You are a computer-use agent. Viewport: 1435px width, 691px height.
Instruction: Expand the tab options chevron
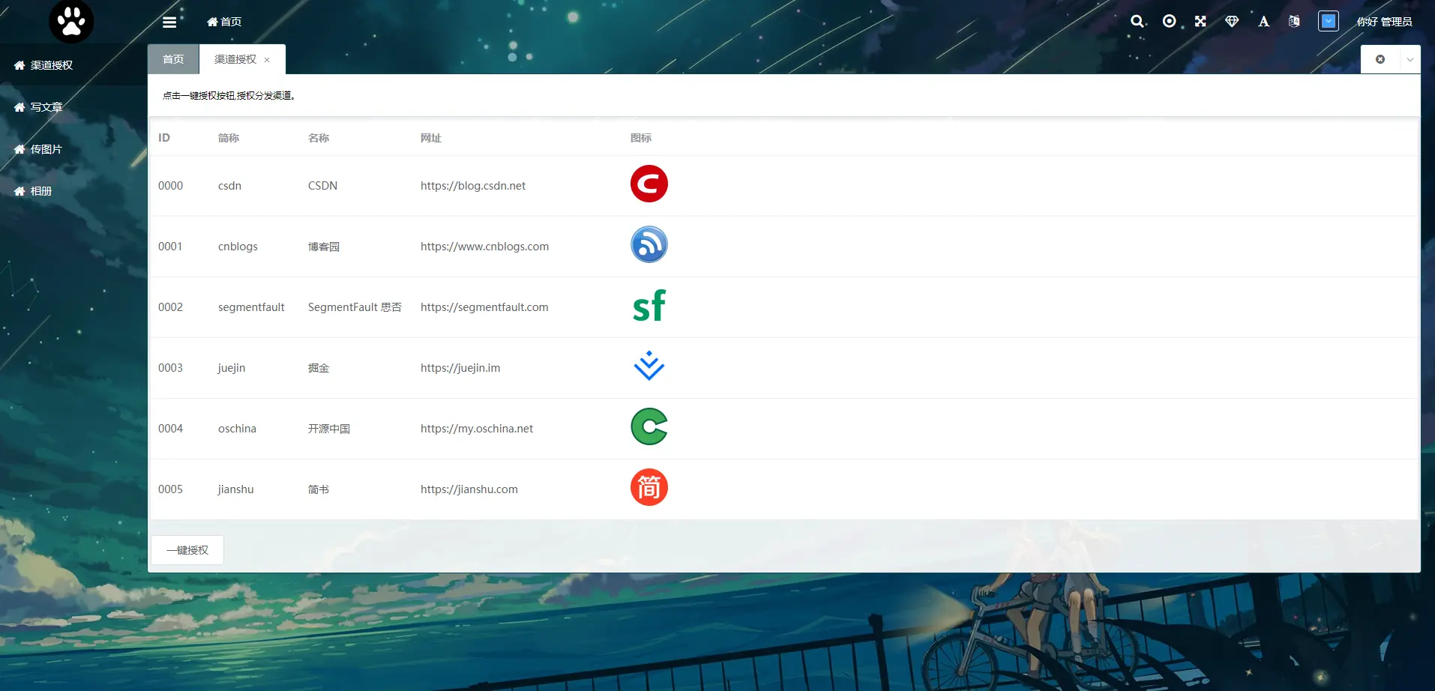(1410, 59)
